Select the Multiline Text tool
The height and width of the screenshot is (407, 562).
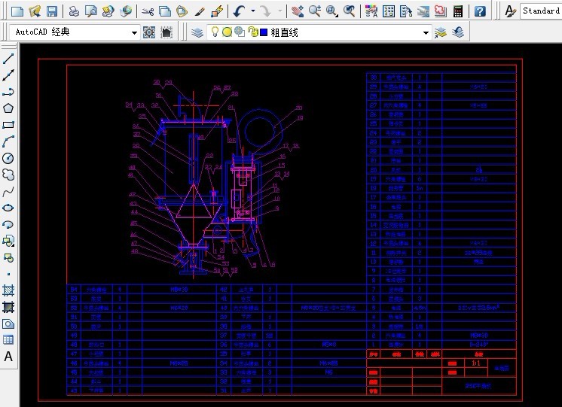pos(9,357)
